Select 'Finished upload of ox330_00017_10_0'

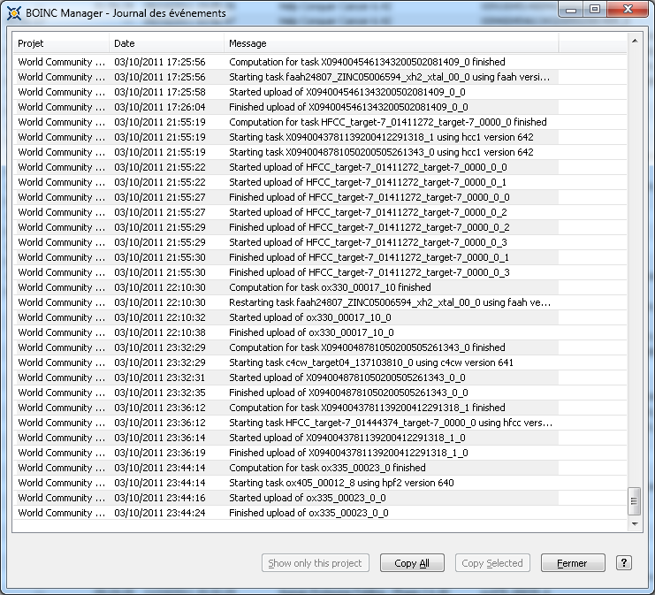(x=311, y=332)
